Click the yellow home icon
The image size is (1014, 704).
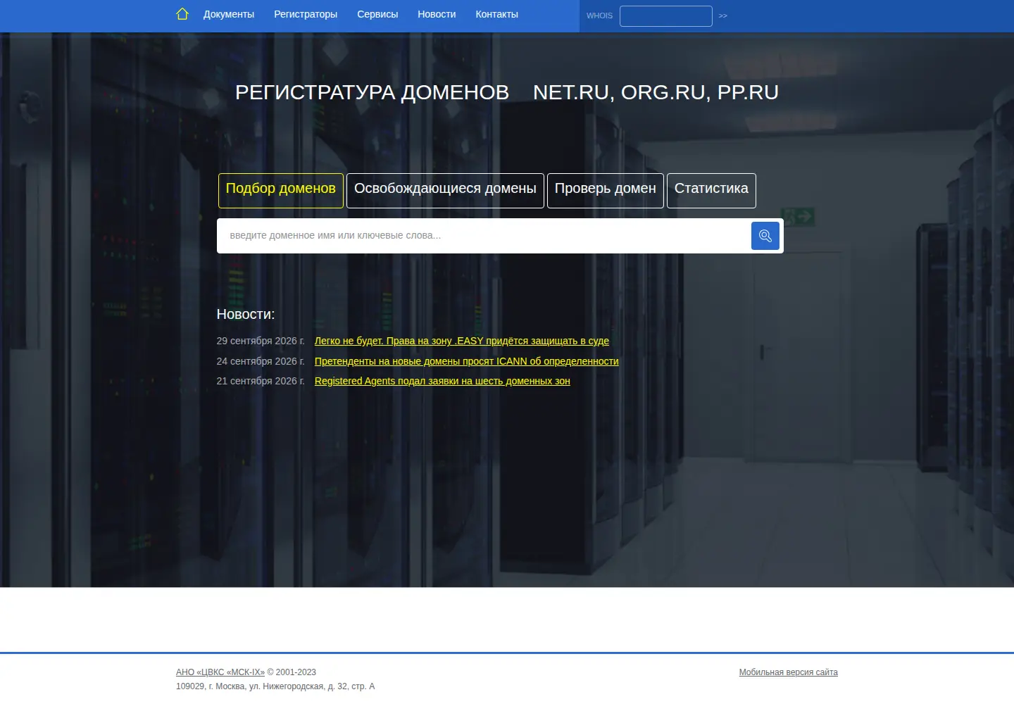182,14
